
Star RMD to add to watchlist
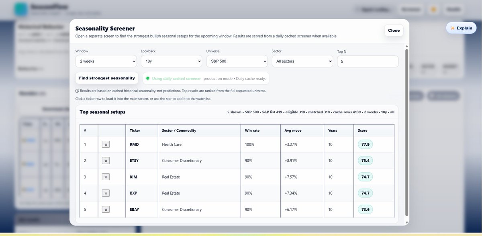click(x=106, y=144)
